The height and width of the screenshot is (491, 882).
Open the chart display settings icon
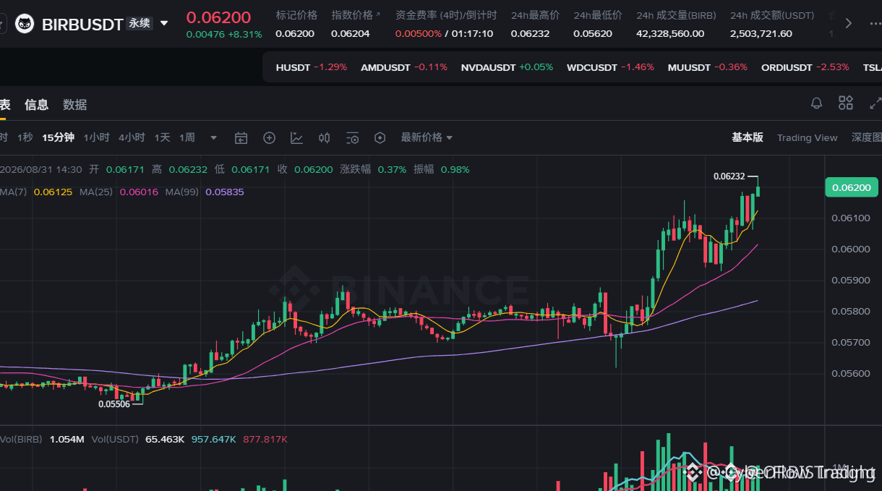click(x=353, y=137)
